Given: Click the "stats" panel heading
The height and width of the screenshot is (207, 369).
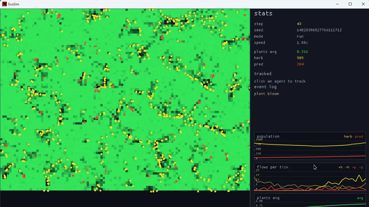Looking at the screenshot, I should click(x=263, y=13).
